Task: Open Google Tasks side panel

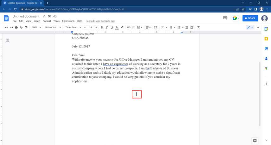Action: click(x=266, y=49)
